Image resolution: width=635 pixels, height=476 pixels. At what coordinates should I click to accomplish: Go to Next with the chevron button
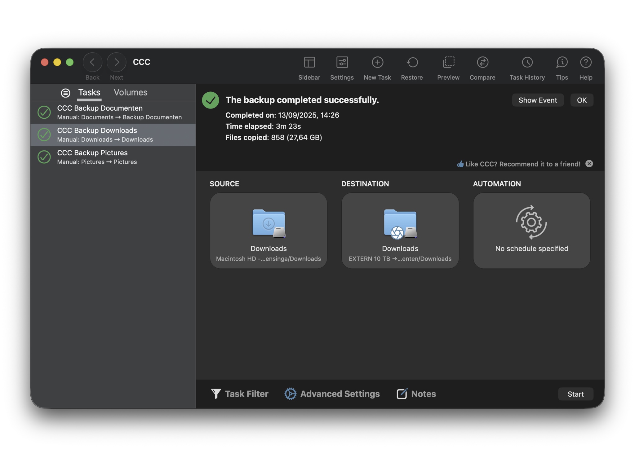117,62
